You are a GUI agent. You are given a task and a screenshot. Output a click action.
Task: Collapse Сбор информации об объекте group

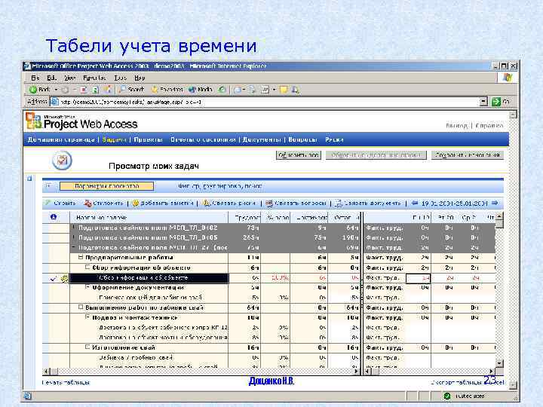click(87, 267)
